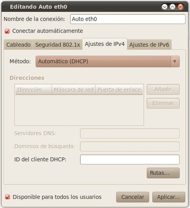Click the Rutas… button

[163, 173]
